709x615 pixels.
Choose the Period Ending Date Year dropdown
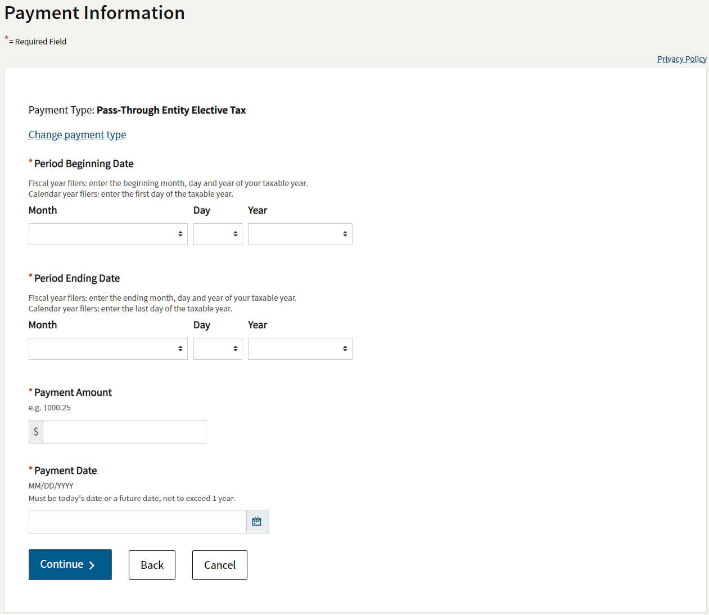300,349
